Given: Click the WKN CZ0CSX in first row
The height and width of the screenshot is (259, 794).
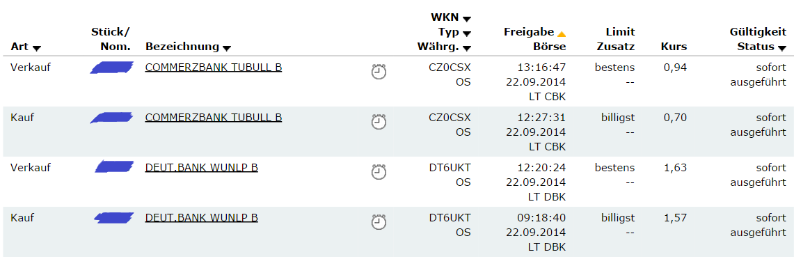Looking at the screenshot, I should point(449,68).
